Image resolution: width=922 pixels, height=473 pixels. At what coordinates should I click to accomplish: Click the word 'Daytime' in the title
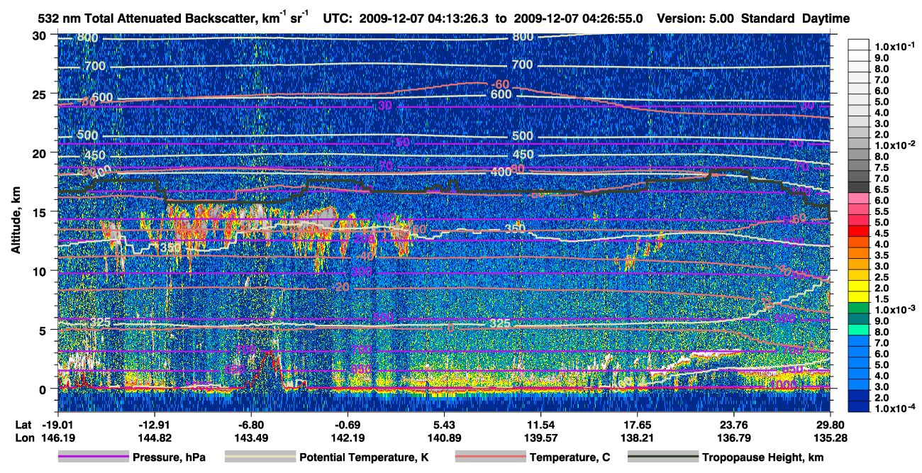click(826, 19)
